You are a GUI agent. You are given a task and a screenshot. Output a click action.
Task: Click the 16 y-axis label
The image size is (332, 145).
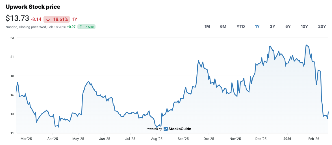point(12,95)
